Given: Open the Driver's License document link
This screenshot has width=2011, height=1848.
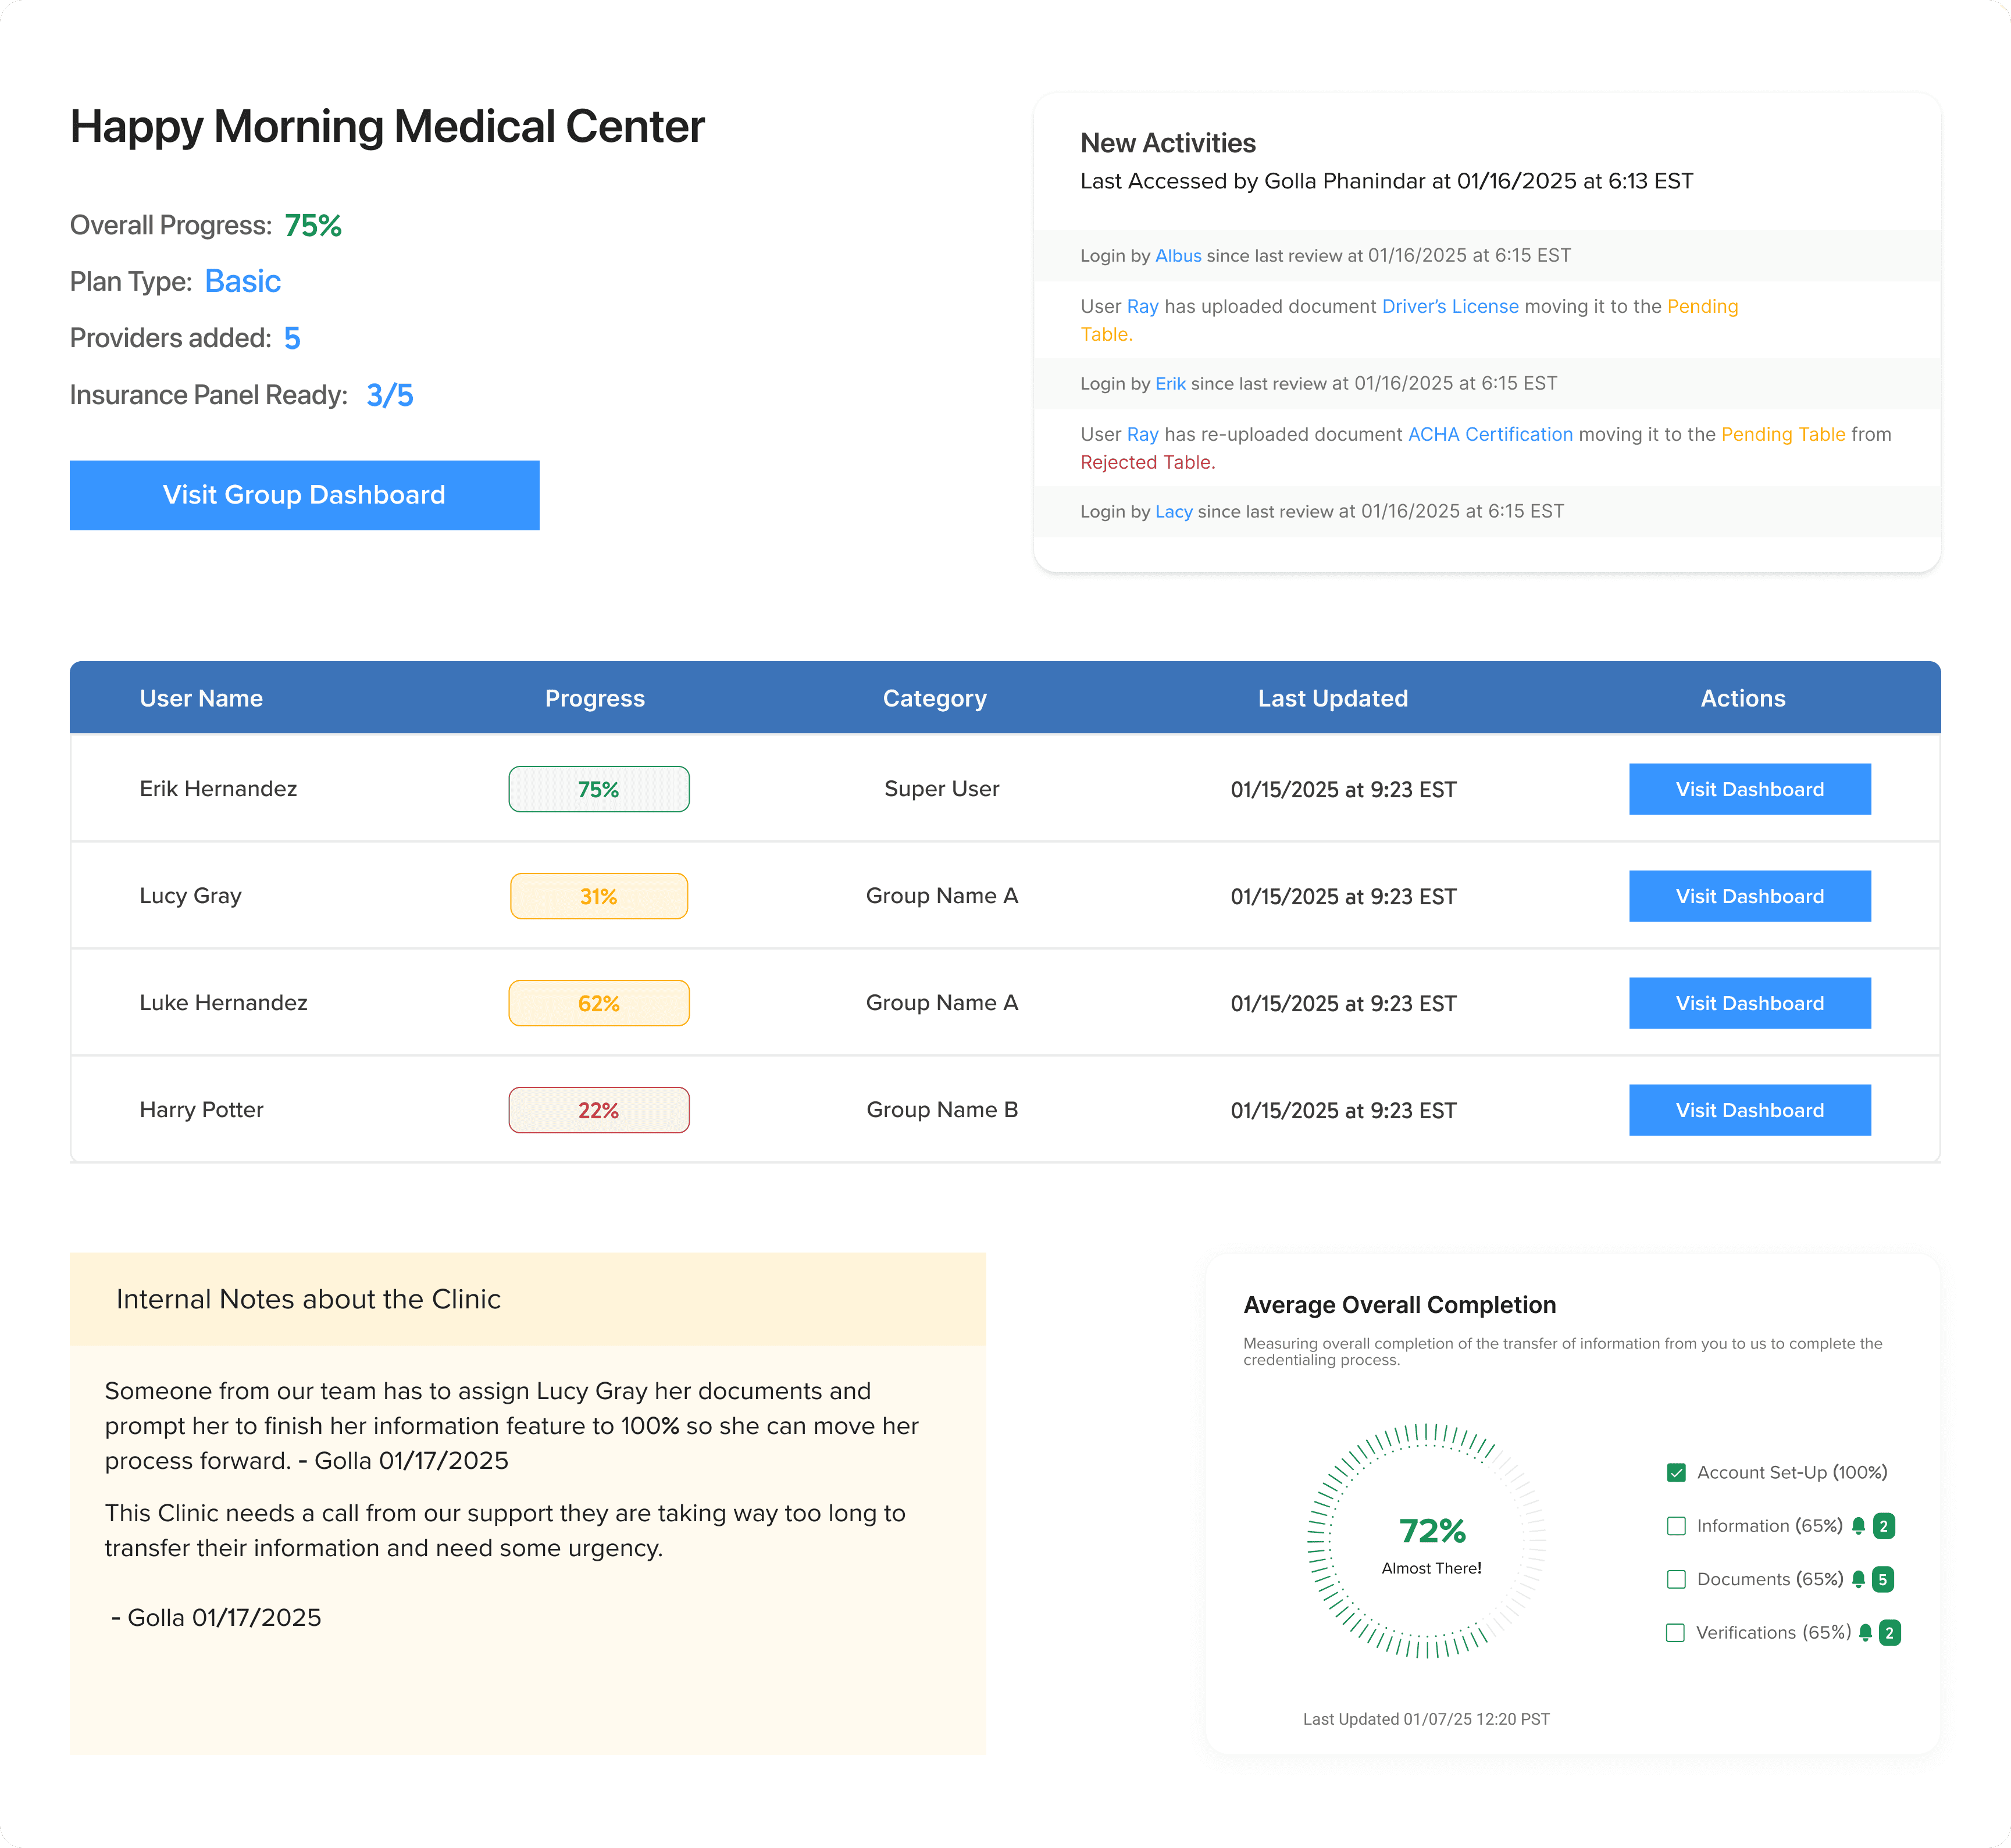Looking at the screenshot, I should tap(1450, 307).
